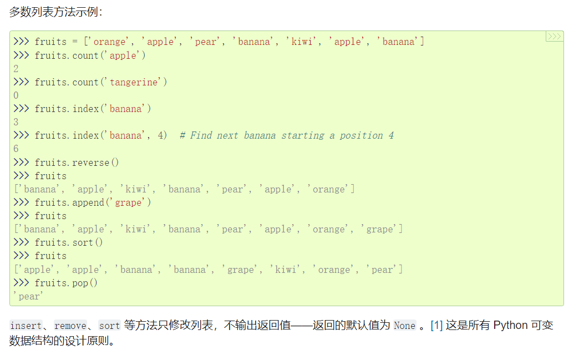
Task: Click the fruits.index('banana', 4) call
Action: pyautogui.click(x=100, y=136)
